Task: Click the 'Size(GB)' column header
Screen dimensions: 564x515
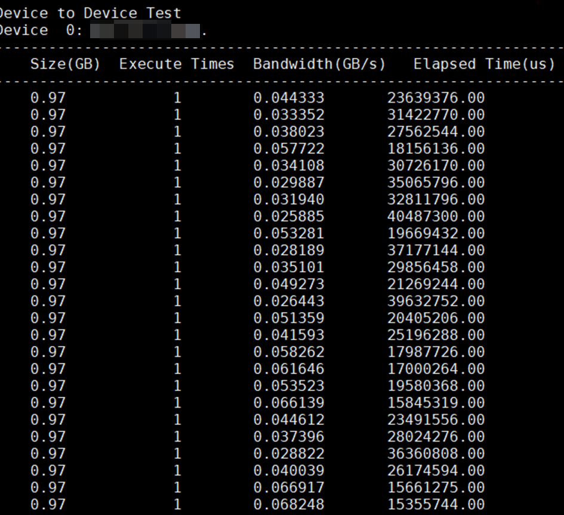Action: pyautogui.click(x=65, y=64)
